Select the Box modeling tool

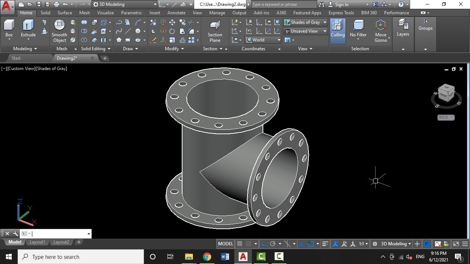9,29
